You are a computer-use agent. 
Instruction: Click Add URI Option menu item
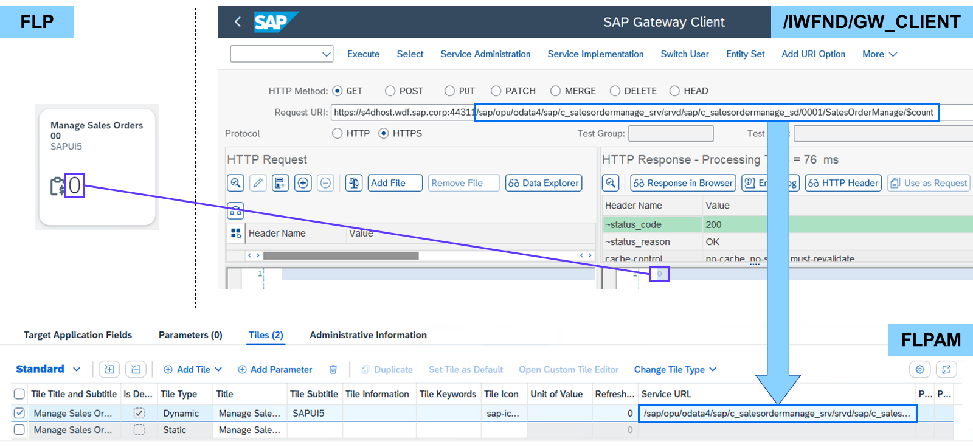[813, 54]
